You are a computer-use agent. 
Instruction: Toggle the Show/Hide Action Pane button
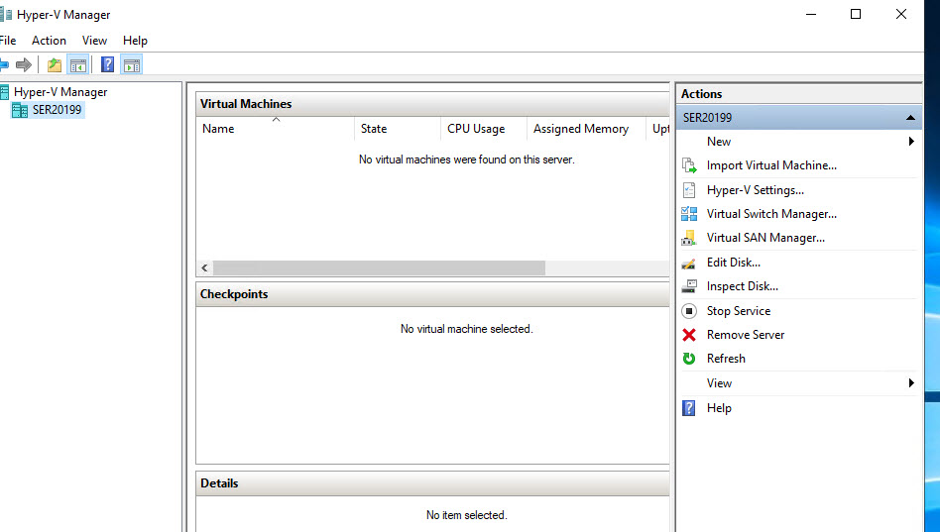tap(132, 65)
